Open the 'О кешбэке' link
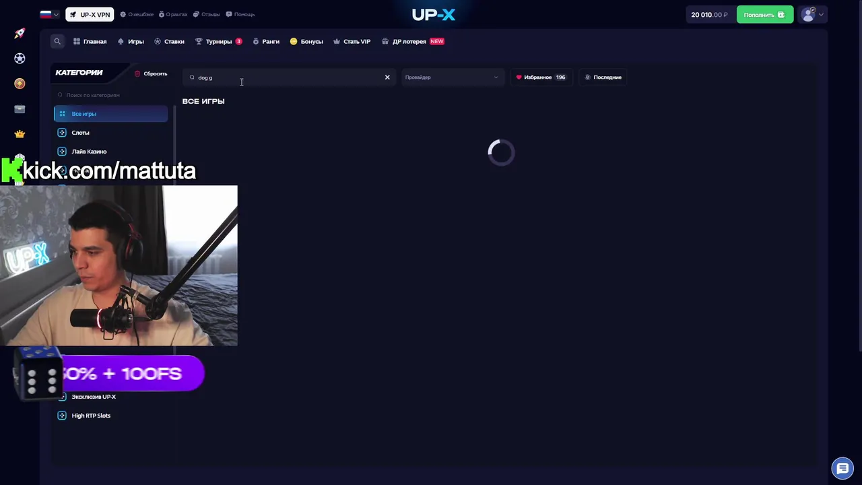Viewport: 862px width, 485px height. tap(137, 14)
